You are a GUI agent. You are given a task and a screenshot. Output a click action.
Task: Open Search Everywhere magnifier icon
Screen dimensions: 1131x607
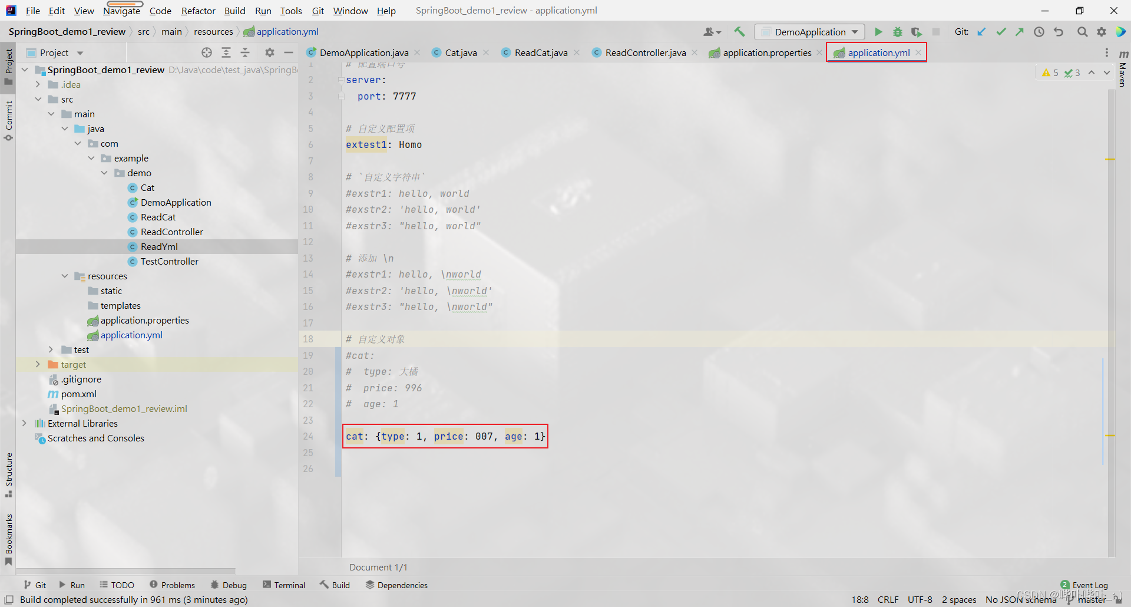(1083, 32)
